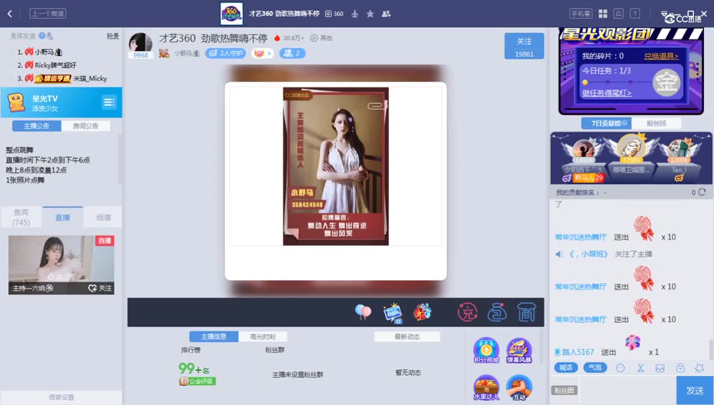Toggle the 气泡 bubble mode
714x405 pixels.
click(595, 368)
